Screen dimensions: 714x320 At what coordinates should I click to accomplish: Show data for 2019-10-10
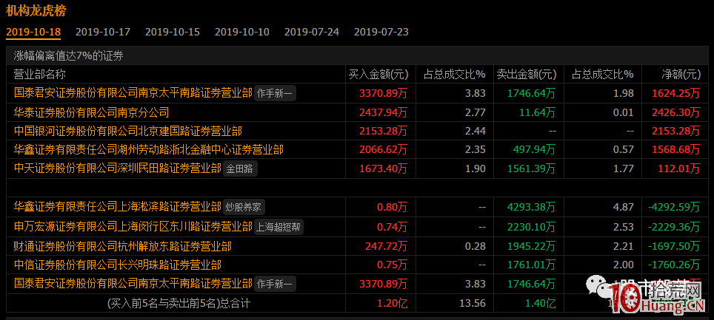pos(242,32)
